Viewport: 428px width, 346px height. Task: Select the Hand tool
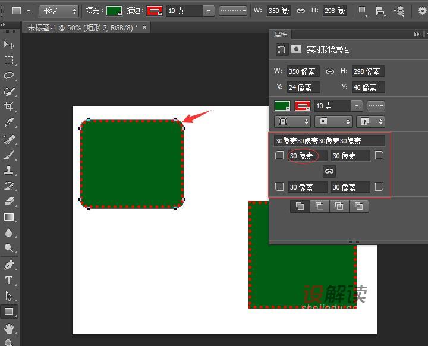(9, 328)
